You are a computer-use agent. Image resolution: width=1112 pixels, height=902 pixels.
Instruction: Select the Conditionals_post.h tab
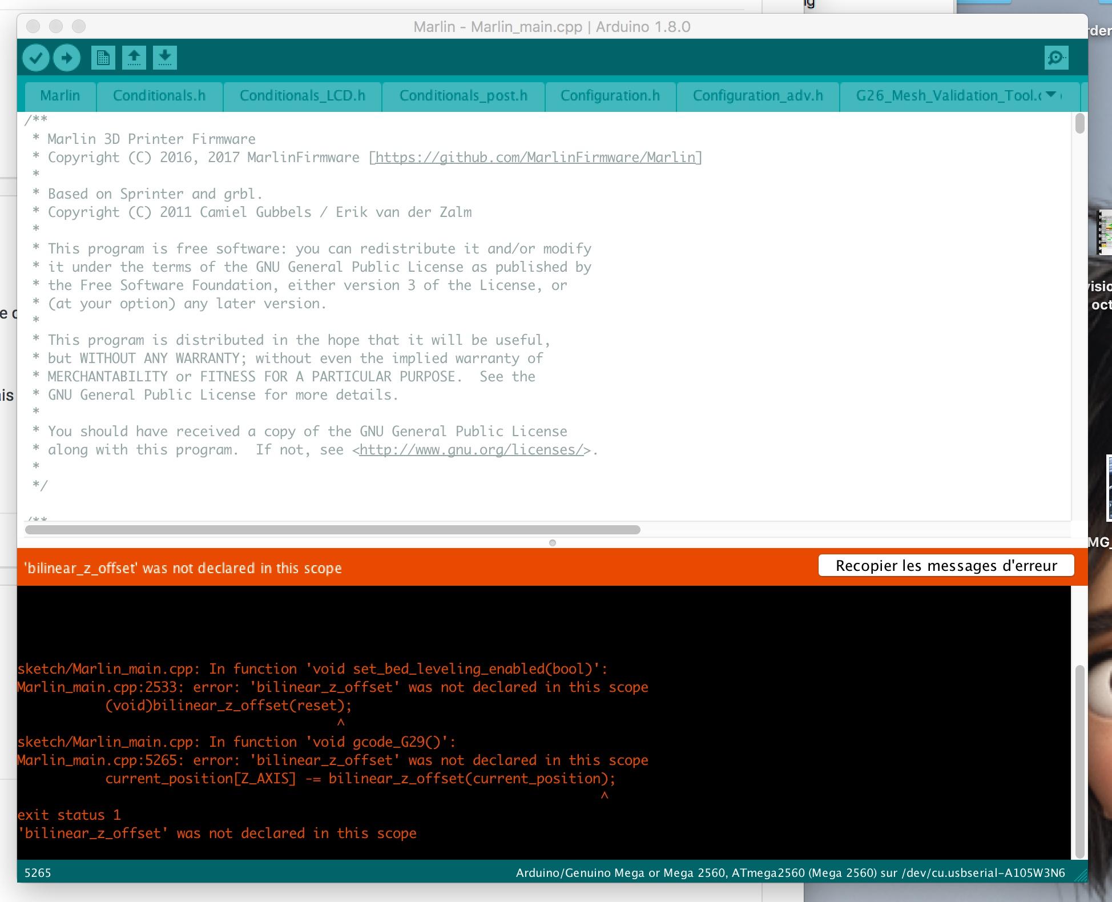[463, 95]
